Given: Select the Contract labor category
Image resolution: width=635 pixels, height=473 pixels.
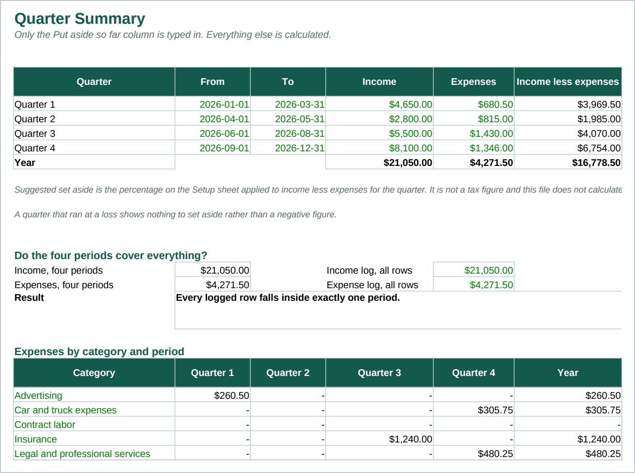Looking at the screenshot, I should pos(94,424).
